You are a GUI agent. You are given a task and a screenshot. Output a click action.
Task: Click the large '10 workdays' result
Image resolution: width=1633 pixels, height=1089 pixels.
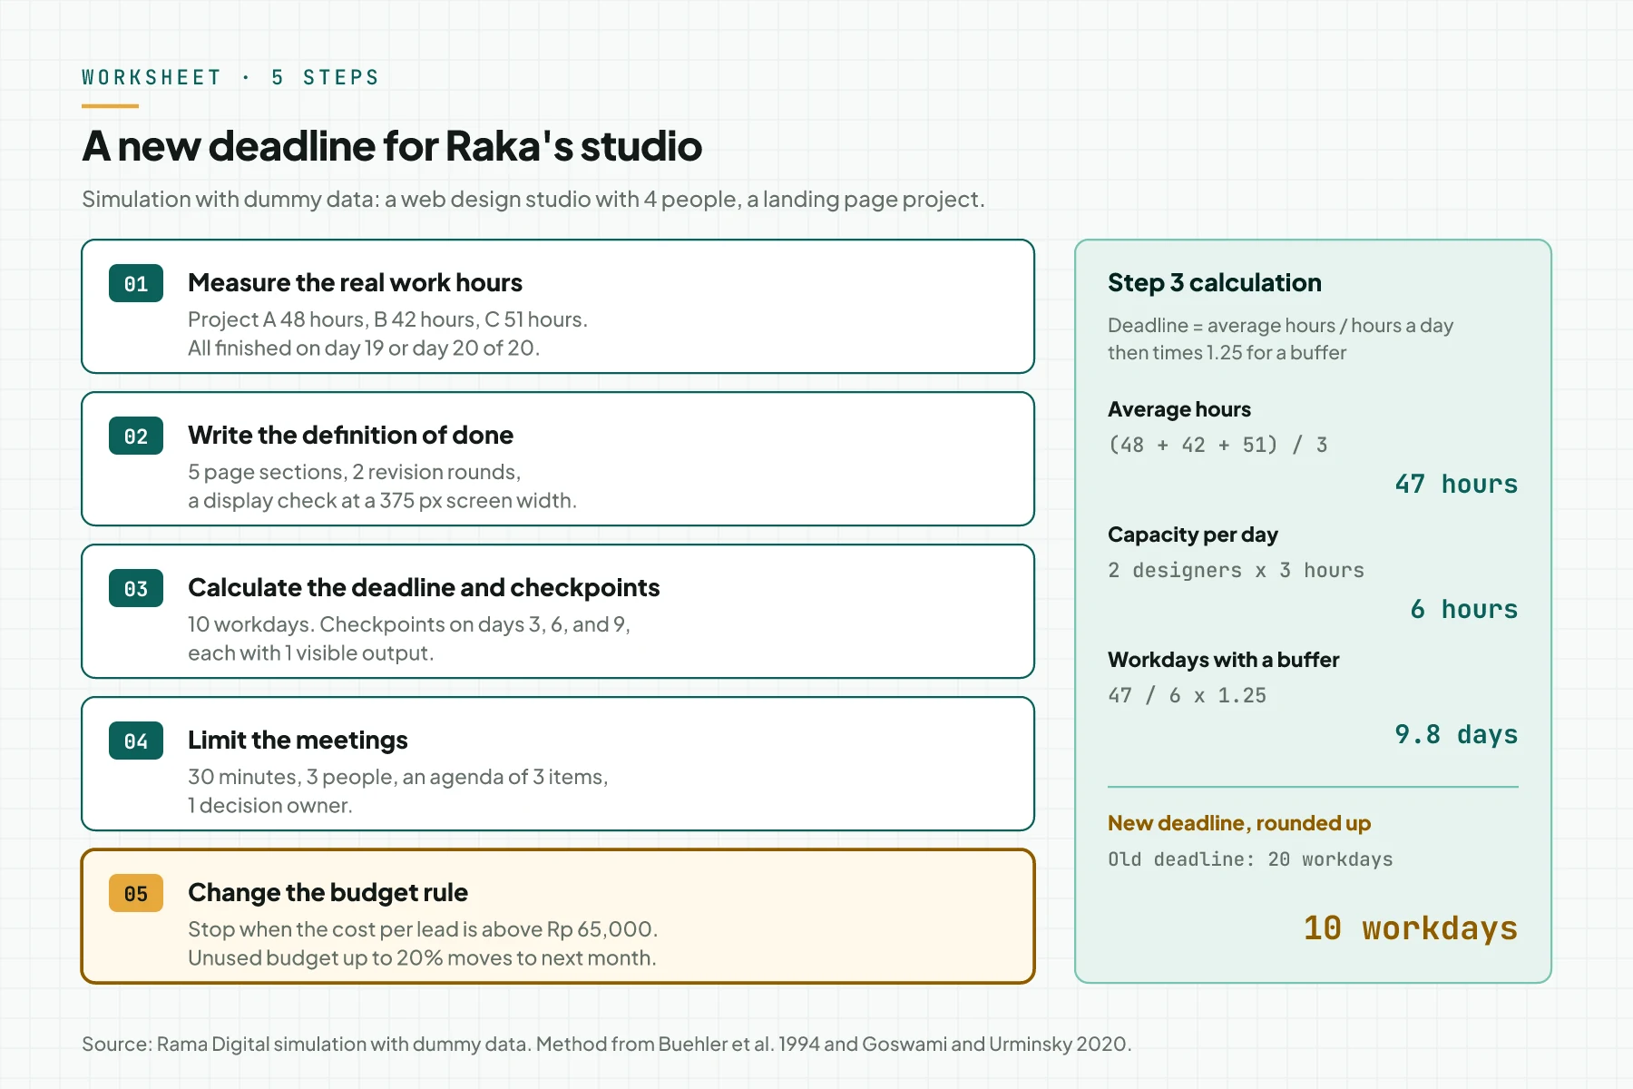coord(1411,928)
